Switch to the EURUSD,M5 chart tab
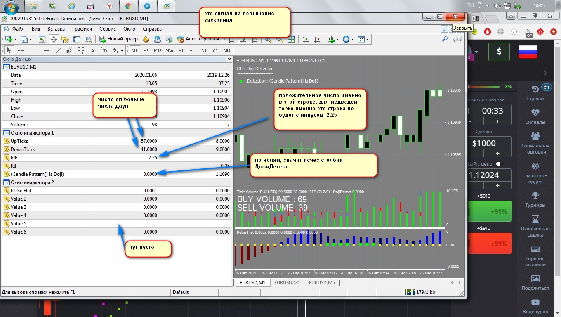 point(322,283)
